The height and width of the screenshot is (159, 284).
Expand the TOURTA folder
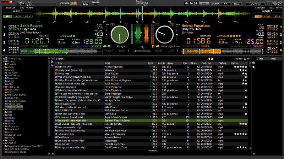(x=4, y=143)
